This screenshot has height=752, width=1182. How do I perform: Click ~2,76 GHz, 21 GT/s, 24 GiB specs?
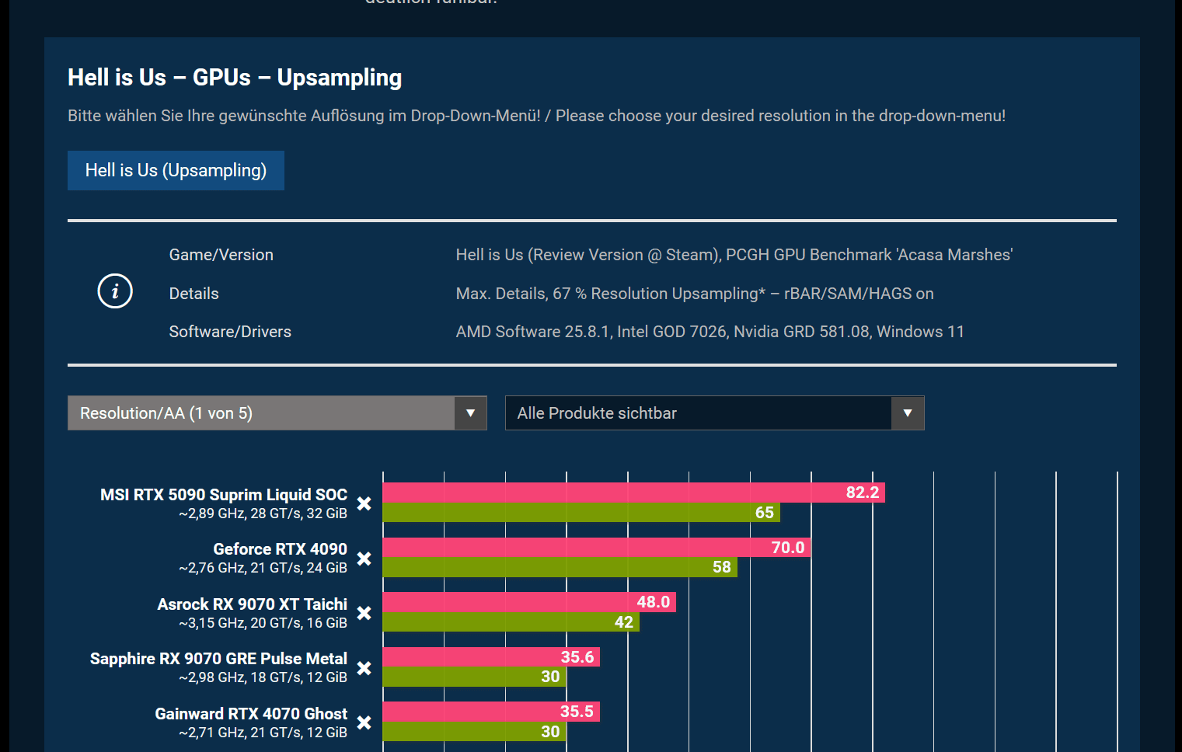click(263, 568)
